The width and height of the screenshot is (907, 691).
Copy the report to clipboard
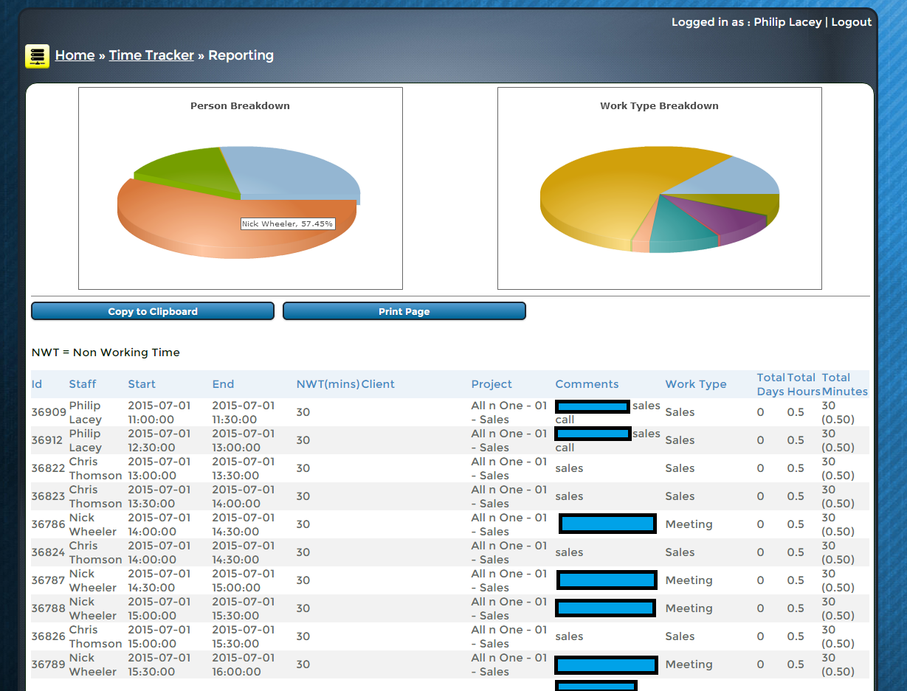click(153, 311)
